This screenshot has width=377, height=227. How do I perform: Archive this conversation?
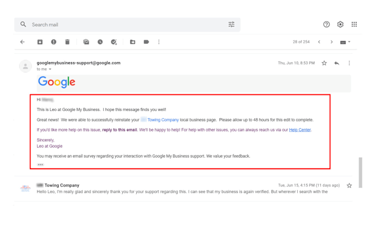pyautogui.click(x=40, y=42)
